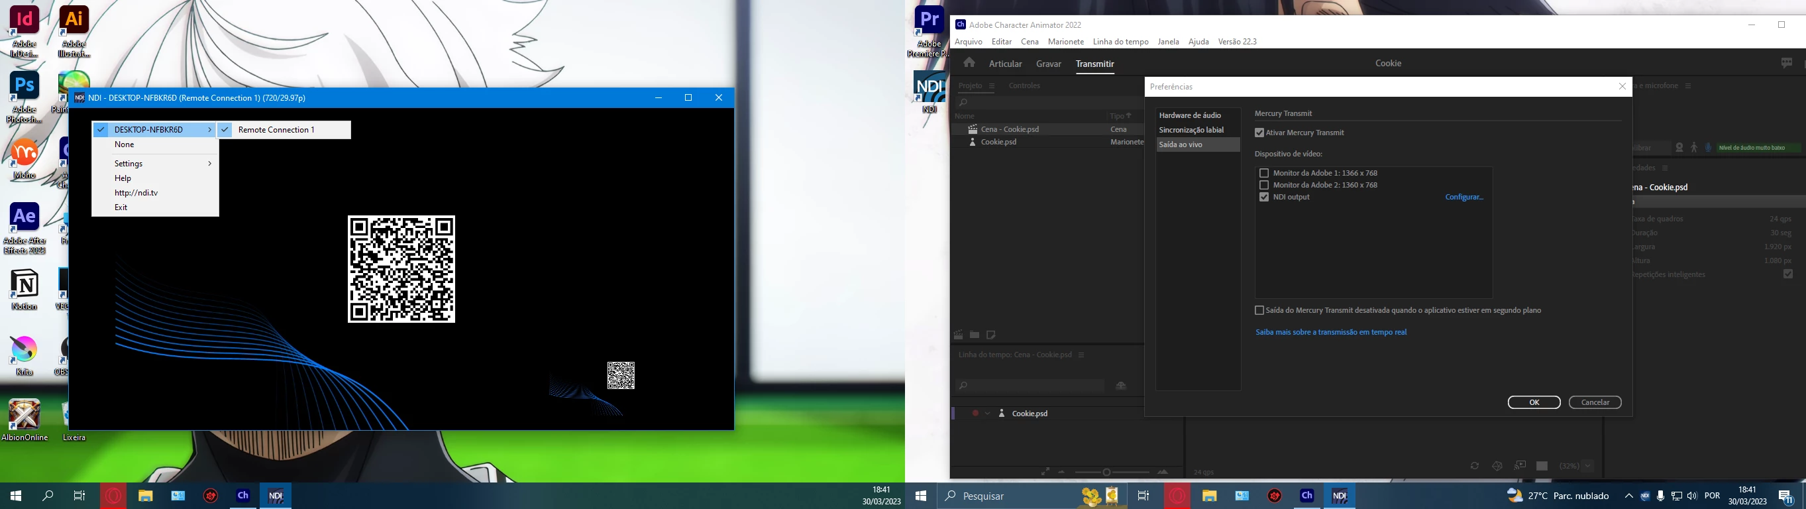
Task: Select the NDI desktop shortcut icon
Action: point(929,92)
